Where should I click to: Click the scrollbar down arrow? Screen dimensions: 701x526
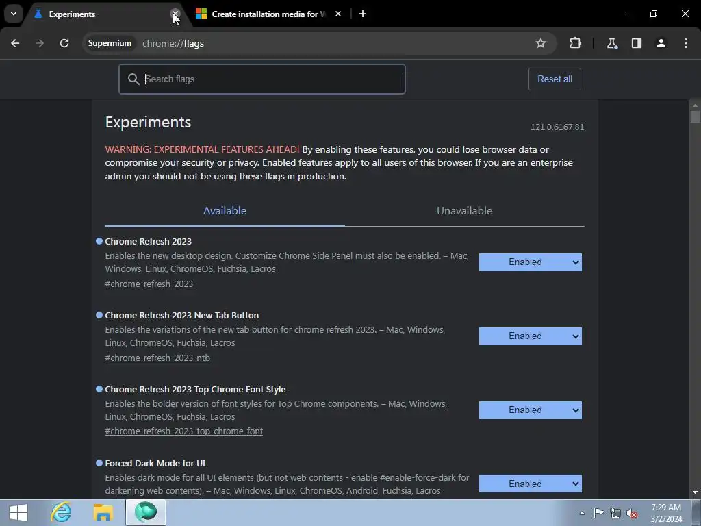tap(695, 492)
